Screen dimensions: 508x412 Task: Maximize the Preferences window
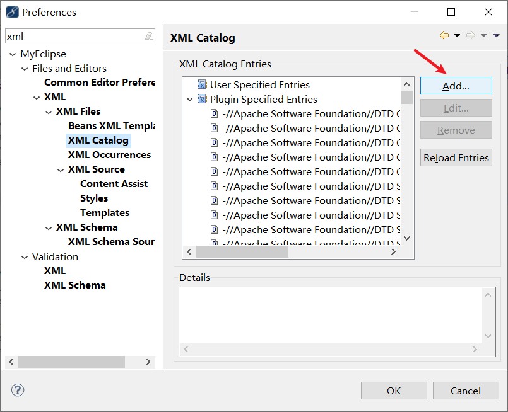[451, 12]
